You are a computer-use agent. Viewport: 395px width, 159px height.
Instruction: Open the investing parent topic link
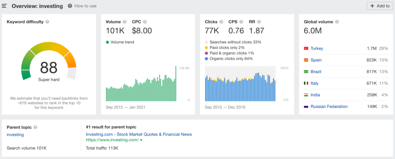pyautogui.click(x=15, y=135)
